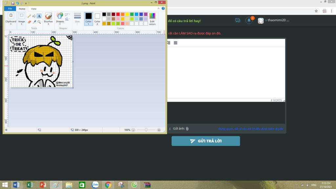Select the Text tool

39,16
